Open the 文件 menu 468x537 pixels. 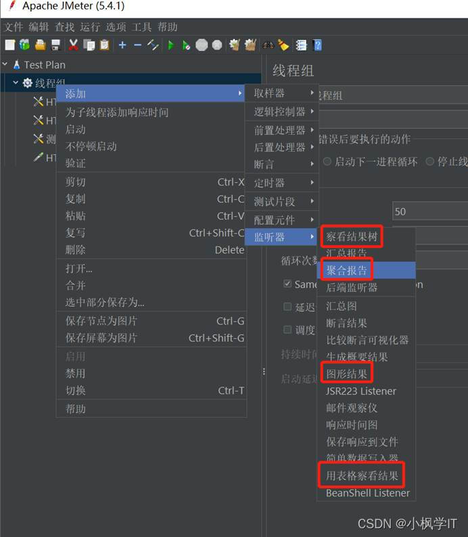coord(14,26)
